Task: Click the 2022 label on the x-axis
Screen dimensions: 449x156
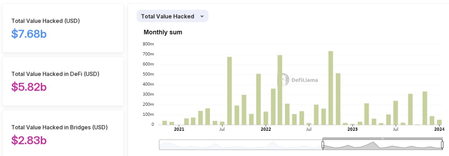Action: (x=266, y=129)
